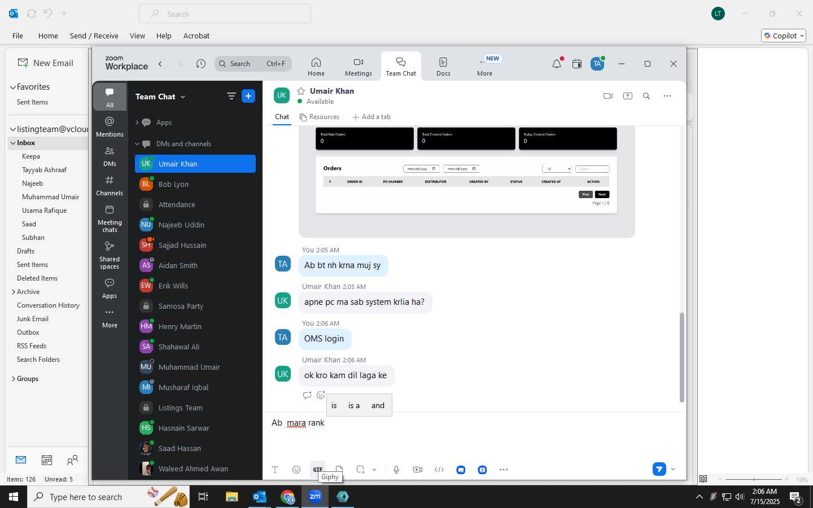Image resolution: width=813 pixels, height=508 pixels.
Task: Collapse Favorites in the Outlook folder pane
Action: pyautogui.click(x=12, y=87)
